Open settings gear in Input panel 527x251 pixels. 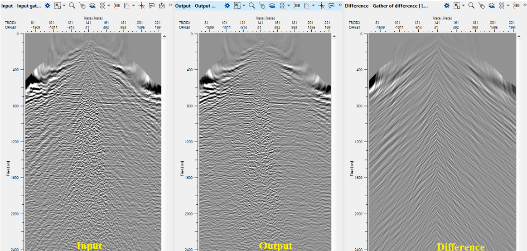pos(47,6)
